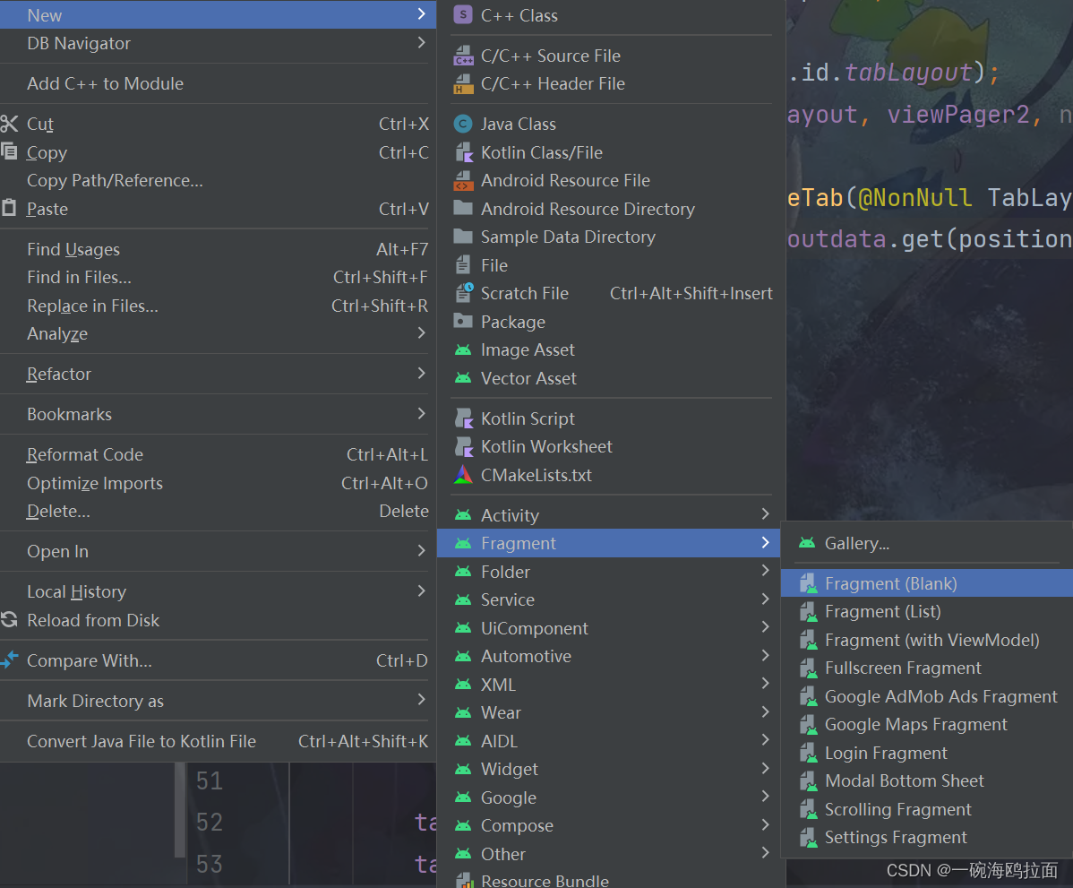Expand the Service submenu arrow

[x=765, y=599]
